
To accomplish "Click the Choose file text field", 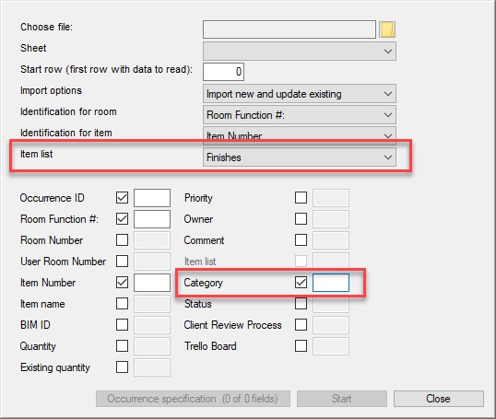I will 289,29.
